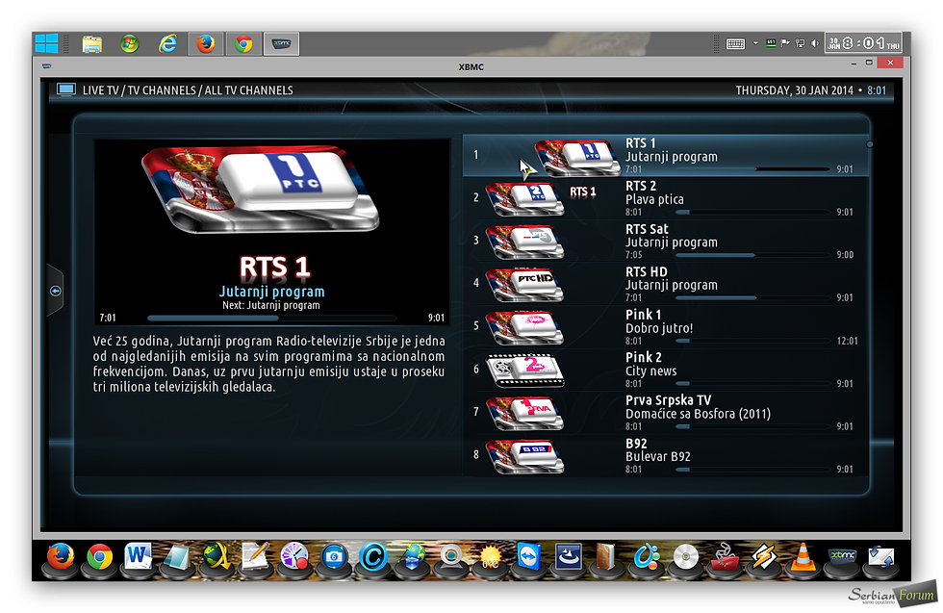943x613 pixels.
Task: Click Firefox taskbar button at the top
Action: (x=206, y=44)
